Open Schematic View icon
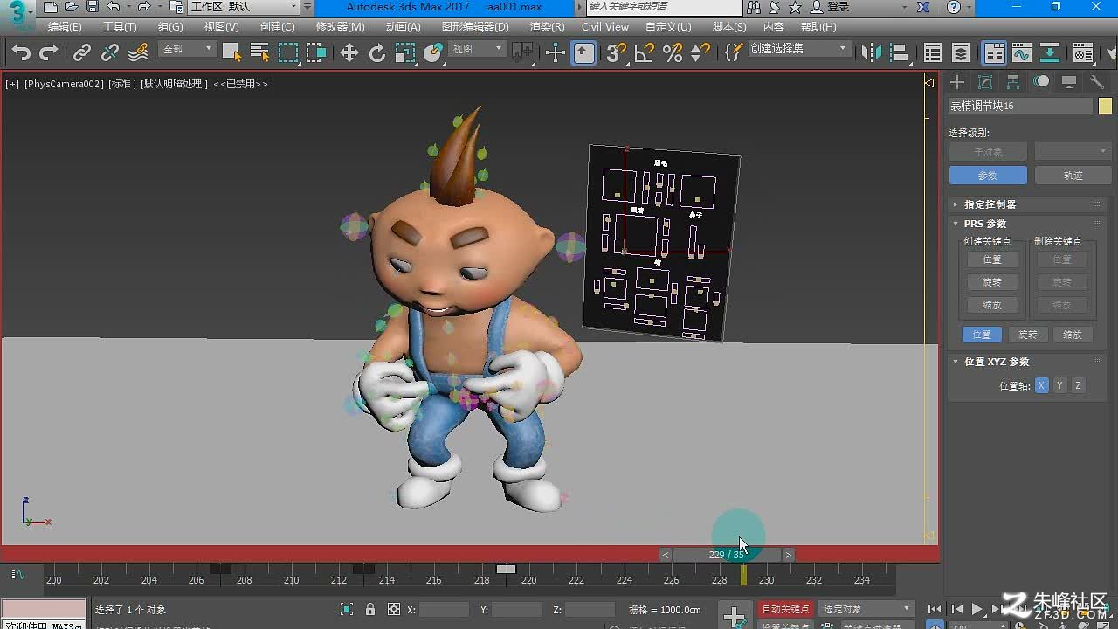Screen dimensions: 1118x629 pyautogui.click(x=1050, y=53)
